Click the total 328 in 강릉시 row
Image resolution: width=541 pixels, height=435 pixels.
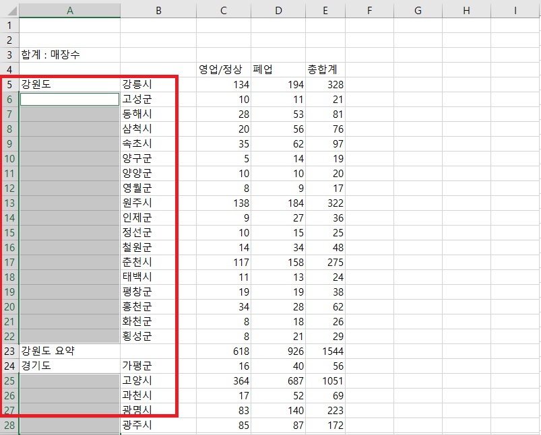tap(325, 85)
